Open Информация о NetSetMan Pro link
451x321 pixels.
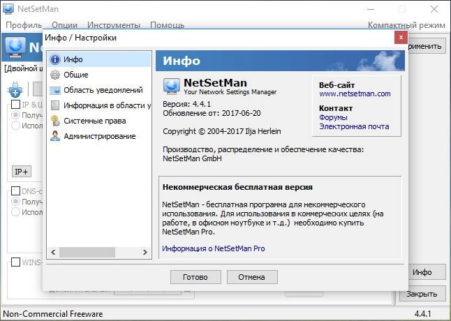coord(214,248)
